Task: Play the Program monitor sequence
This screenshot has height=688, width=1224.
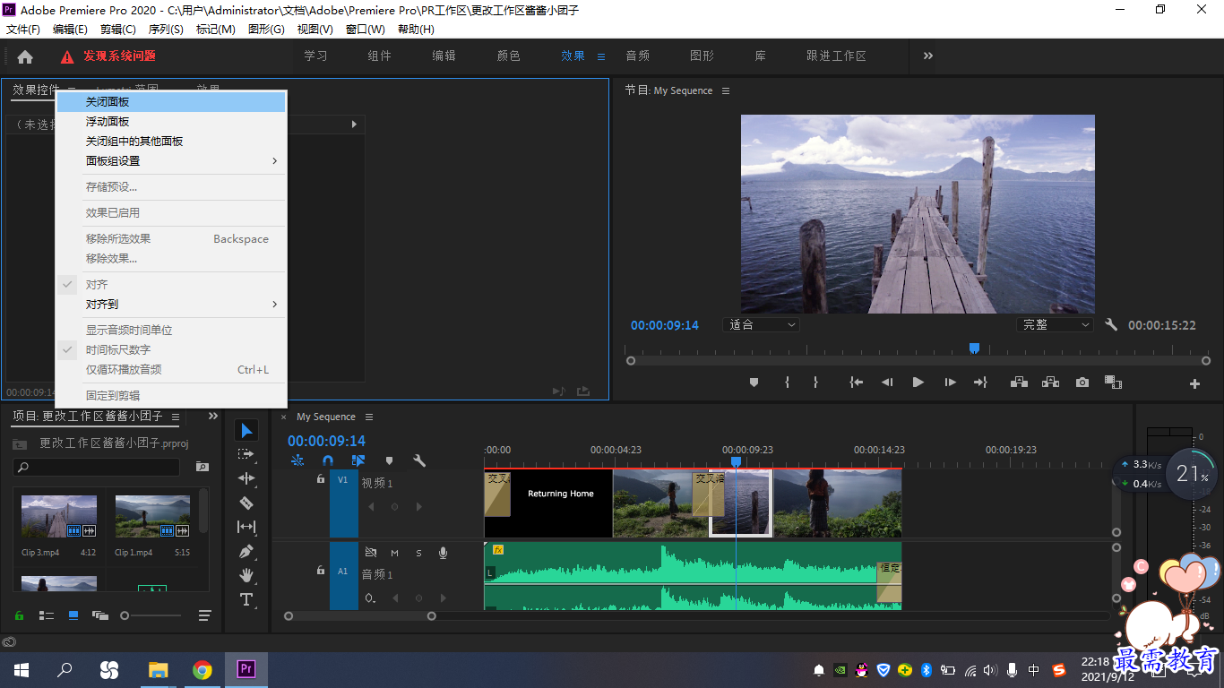Action: tap(918, 383)
